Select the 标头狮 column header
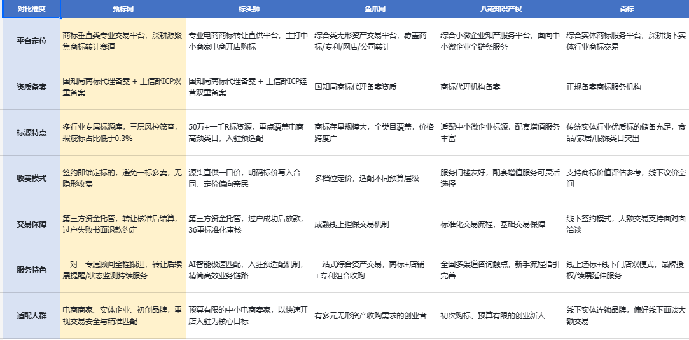The width and height of the screenshot is (689, 340). tap(249, 9)
